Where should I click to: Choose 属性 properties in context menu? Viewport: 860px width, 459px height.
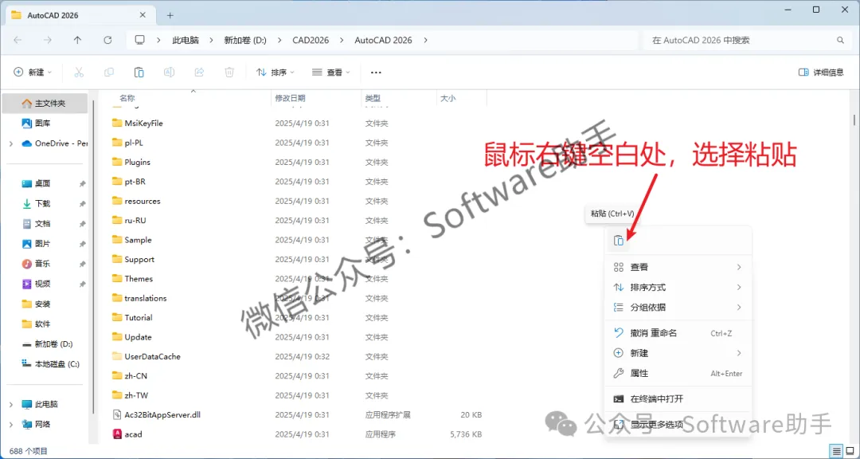[x=678, y=374]
